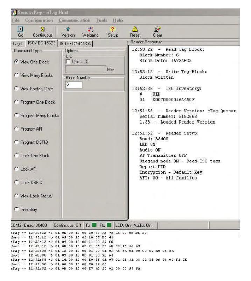This screenshot has width=251, height=281.
Task: Click the Secura Key app title icon
Action: tap(14, 12)
